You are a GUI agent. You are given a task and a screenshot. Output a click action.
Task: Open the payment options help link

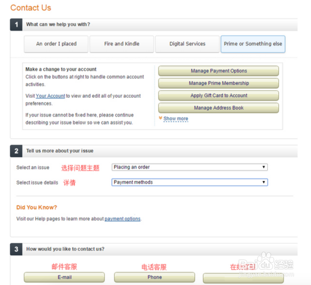click(x=123, y=219)
